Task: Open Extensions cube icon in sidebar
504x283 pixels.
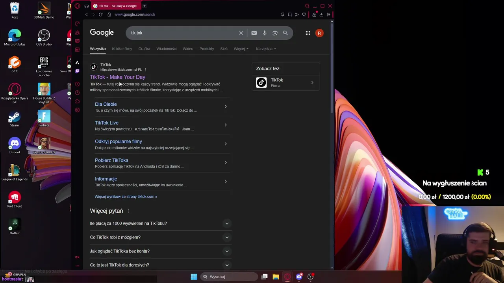Action: pos(77,101)
